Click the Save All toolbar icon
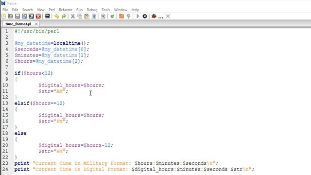The width and height of the screenshot is (311, 175). pos(31,16)
